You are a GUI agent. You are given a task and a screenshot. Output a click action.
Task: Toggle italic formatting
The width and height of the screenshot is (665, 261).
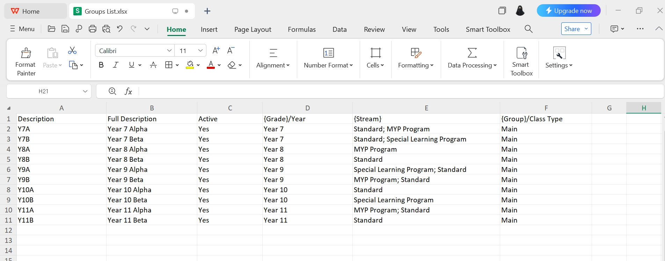click(x=116, y=65)
